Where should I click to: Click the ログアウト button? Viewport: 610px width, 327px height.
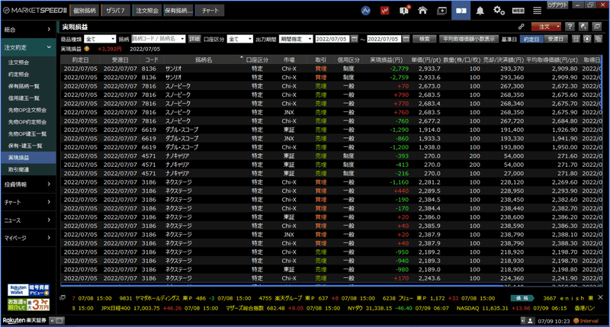point(558,5)
